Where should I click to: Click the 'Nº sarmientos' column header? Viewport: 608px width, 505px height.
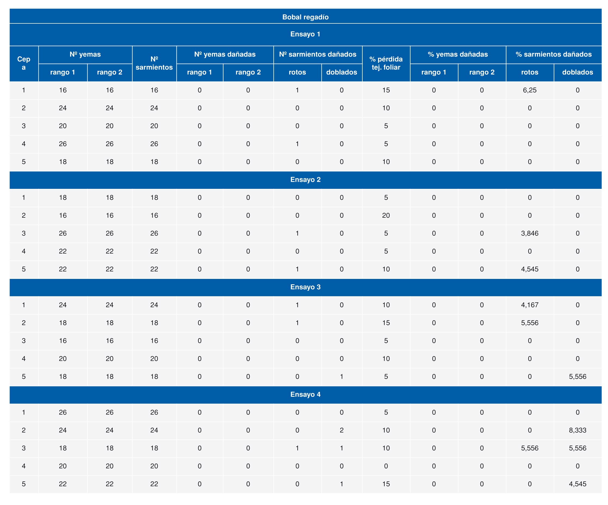pyautogui.click(x=154, y=63)
